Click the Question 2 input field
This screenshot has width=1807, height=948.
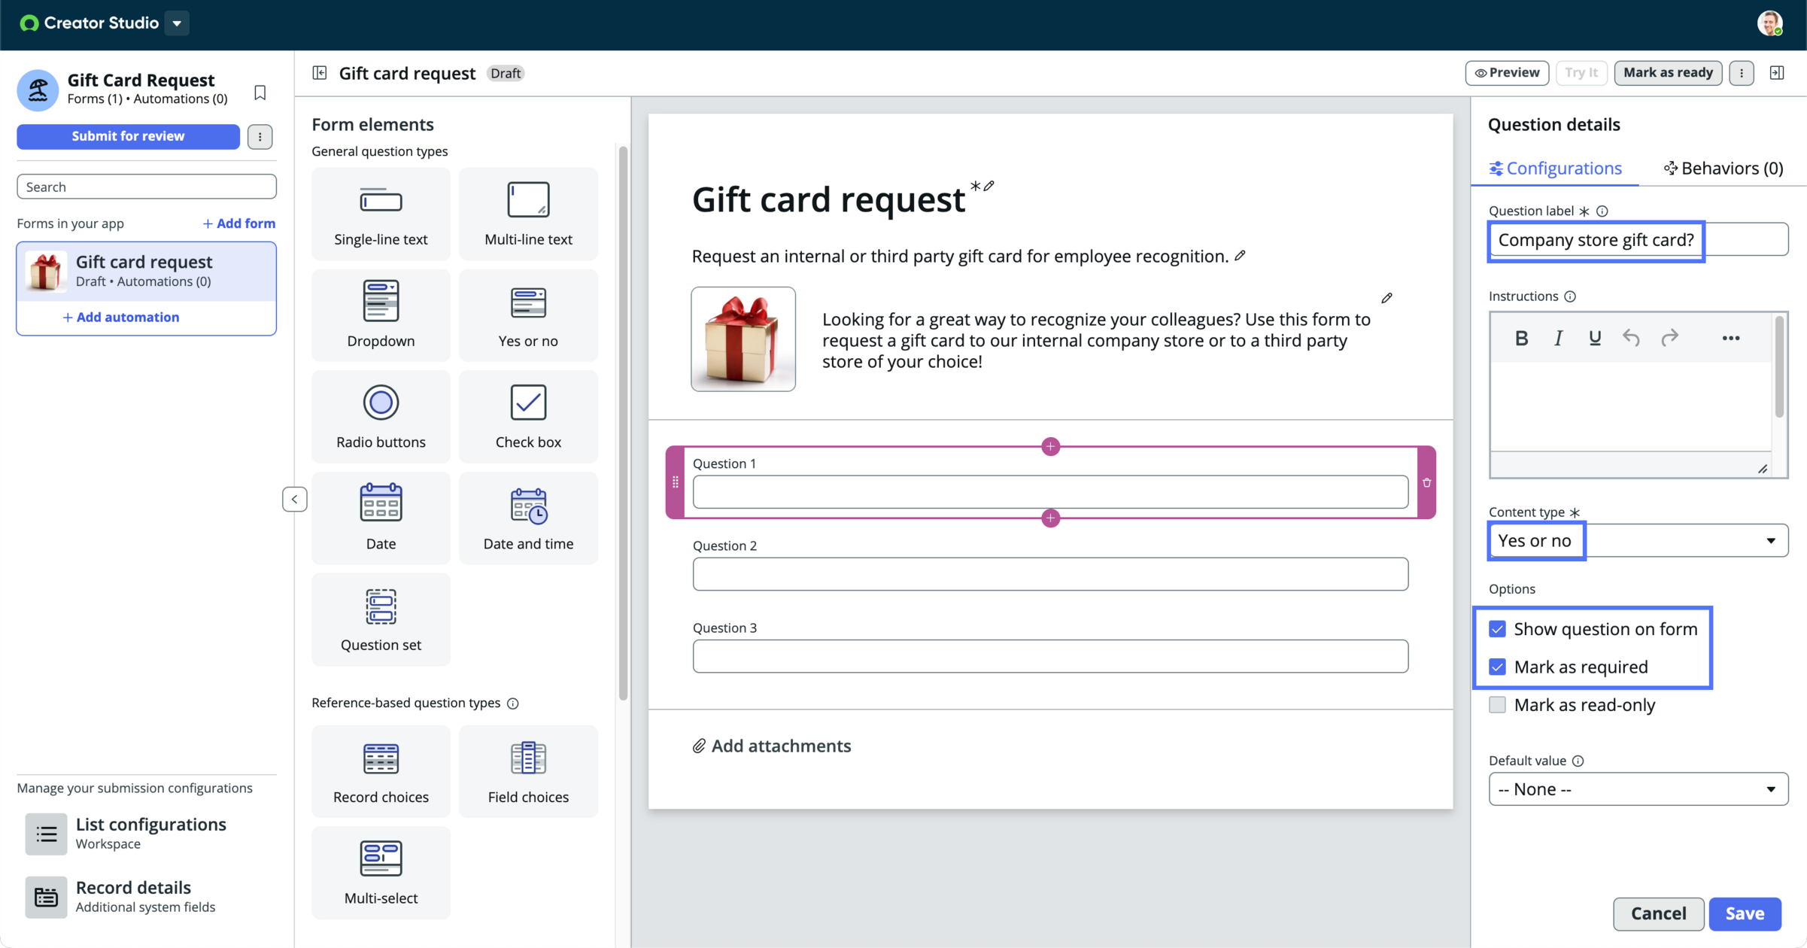click(x=1050, y=574)
